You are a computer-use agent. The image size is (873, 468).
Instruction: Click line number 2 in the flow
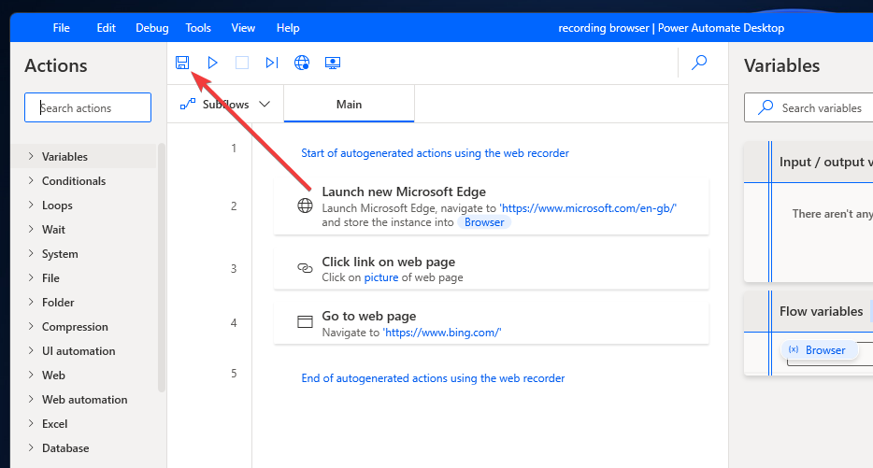coord(234,206)
